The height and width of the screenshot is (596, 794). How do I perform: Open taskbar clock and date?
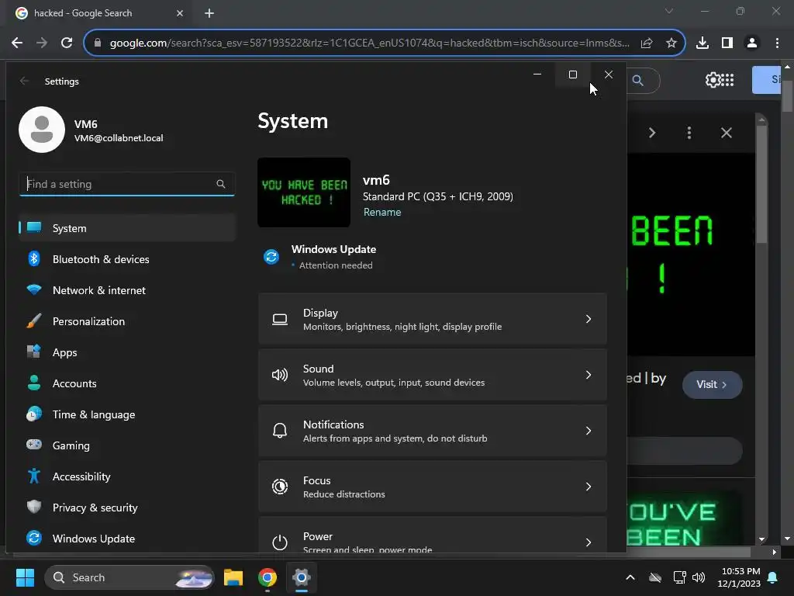coord(739,577)
